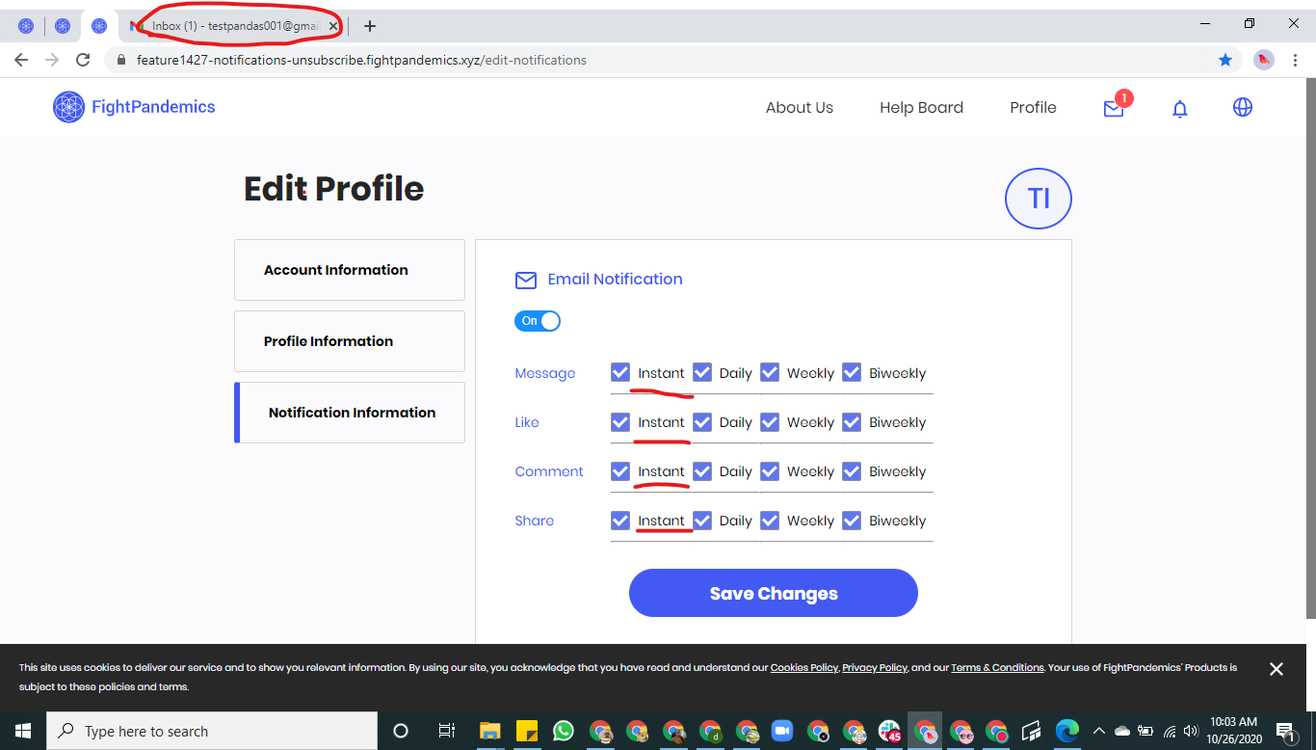Uncheck Instant for Message notifications

(620, 372)
